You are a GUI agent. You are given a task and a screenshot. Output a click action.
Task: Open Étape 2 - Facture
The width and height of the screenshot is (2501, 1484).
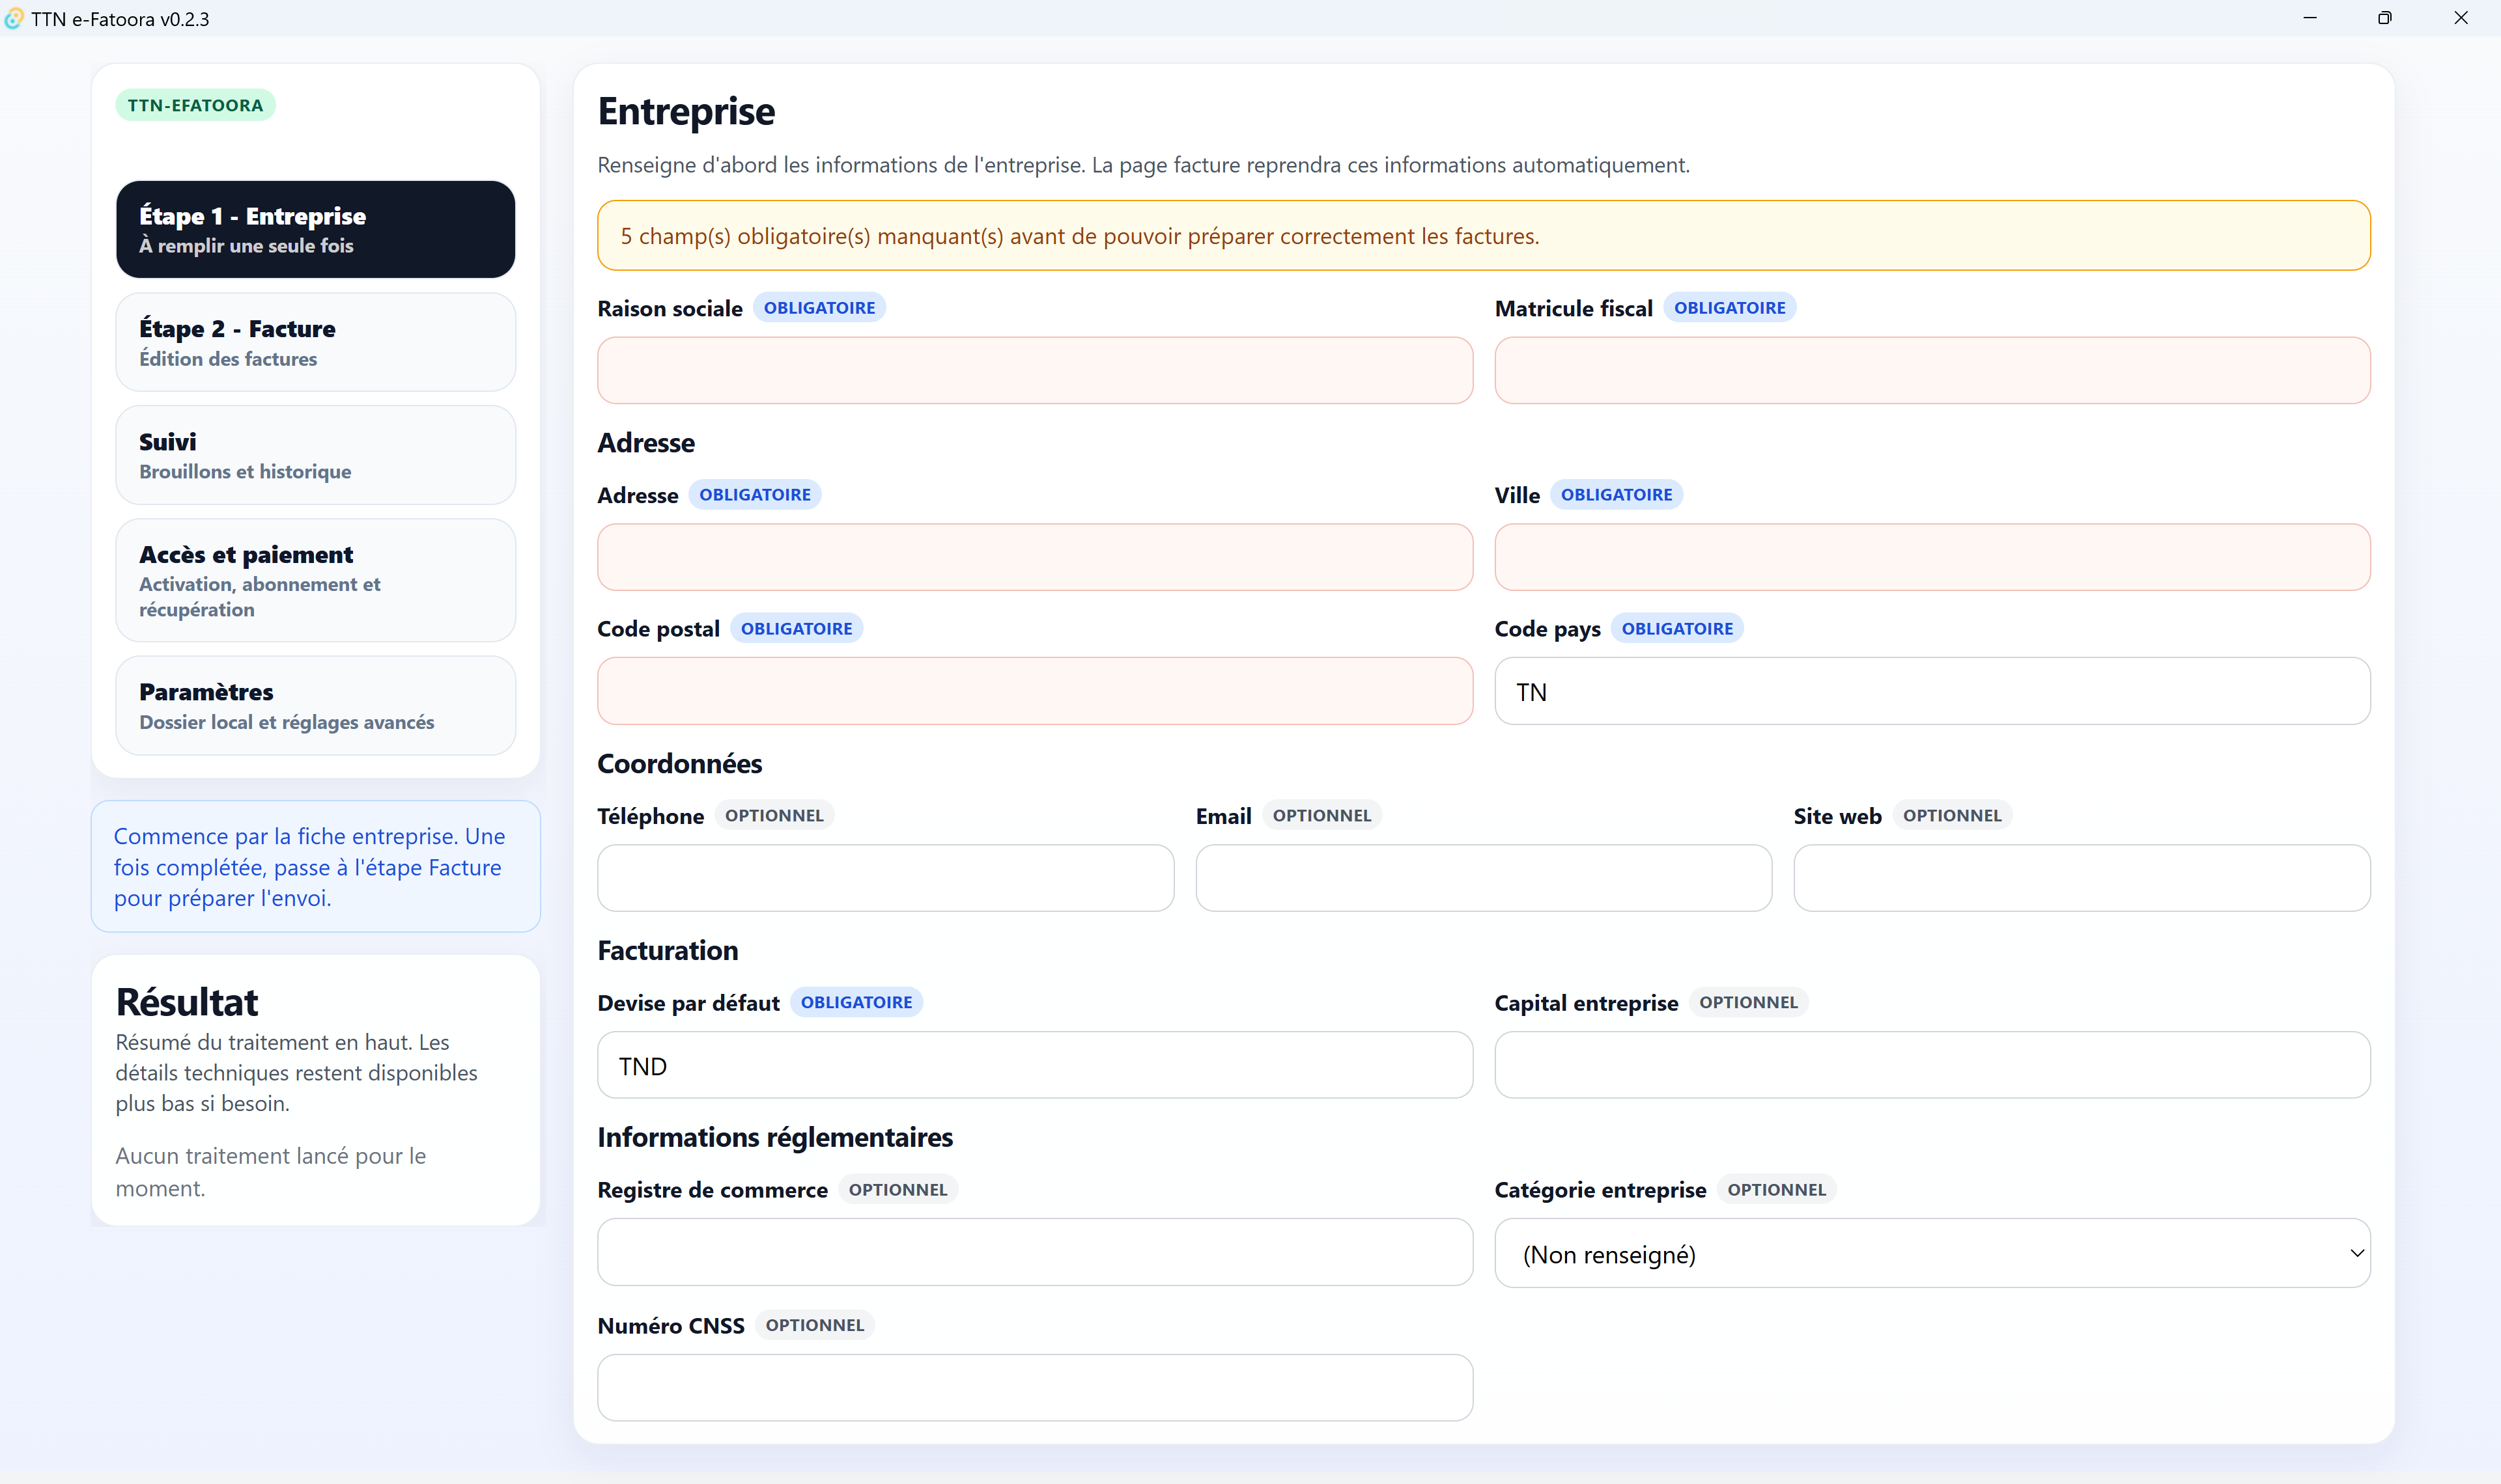coord(316,341)
